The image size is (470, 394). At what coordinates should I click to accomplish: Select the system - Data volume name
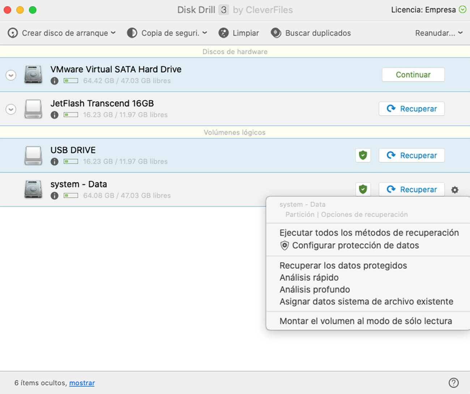[79, 184]
